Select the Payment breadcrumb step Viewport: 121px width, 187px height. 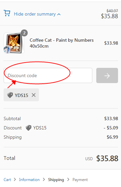80,180
